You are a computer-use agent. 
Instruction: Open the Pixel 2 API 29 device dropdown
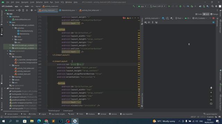tap(157, 6)
